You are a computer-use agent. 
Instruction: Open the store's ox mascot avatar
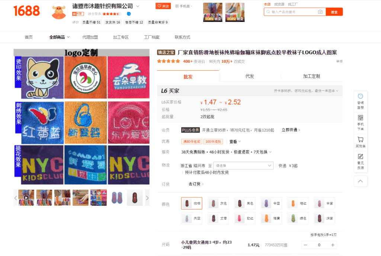click(x=58, y=11)
